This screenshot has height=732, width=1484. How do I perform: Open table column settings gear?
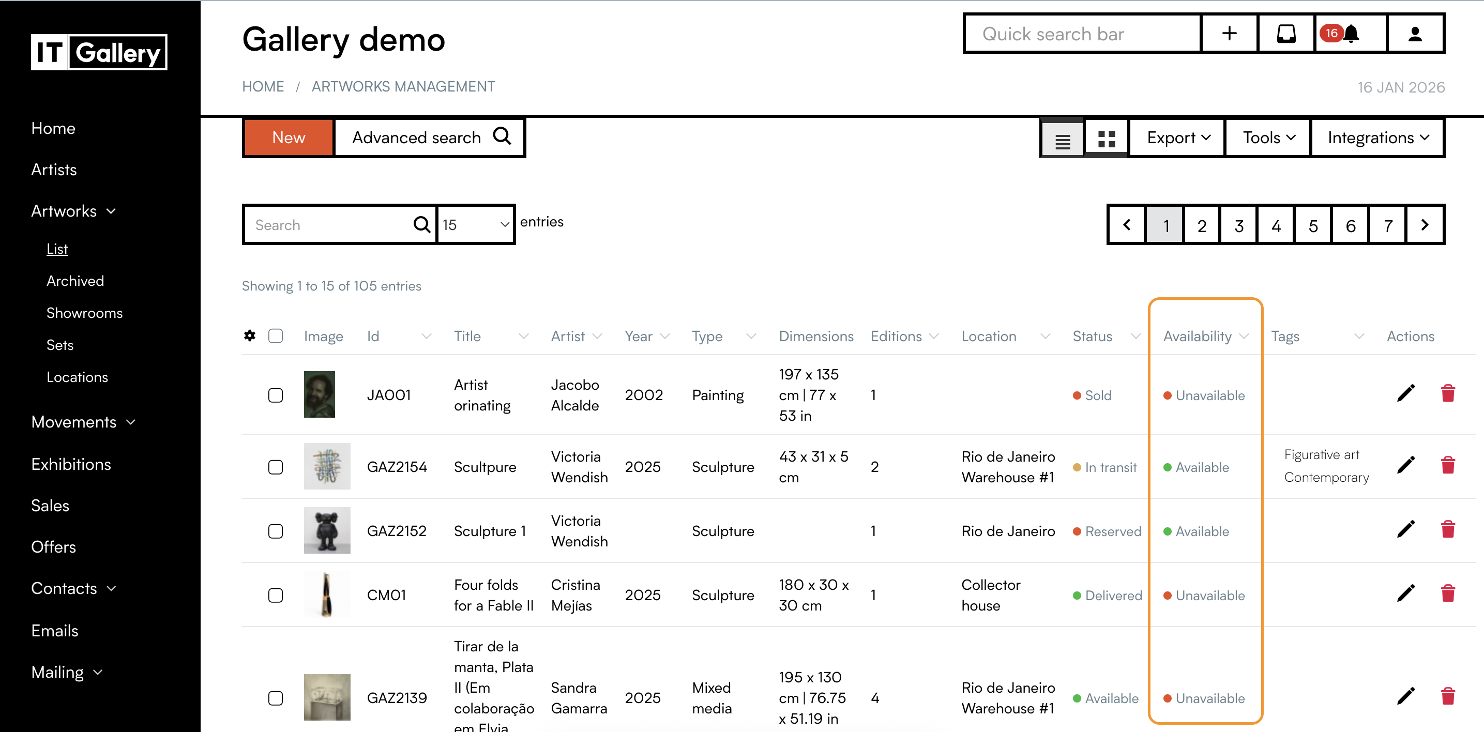coord(249,336)
